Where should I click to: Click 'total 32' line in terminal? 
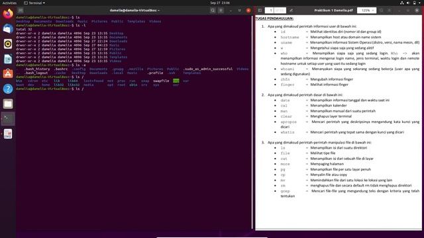[24, 29]
